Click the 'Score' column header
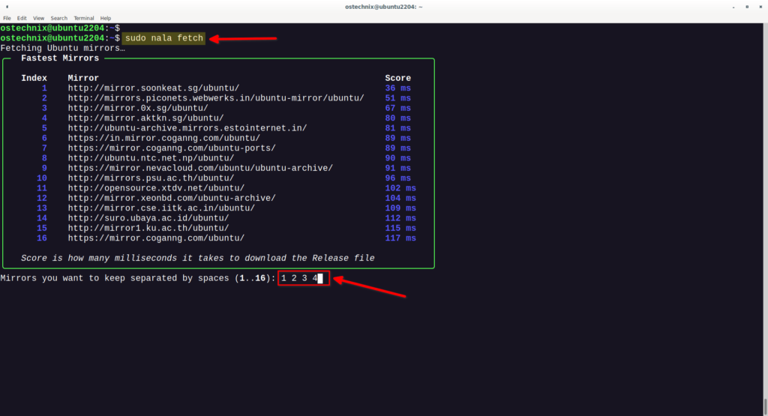Viewport: 768px width, 416px height. point(397,78)
